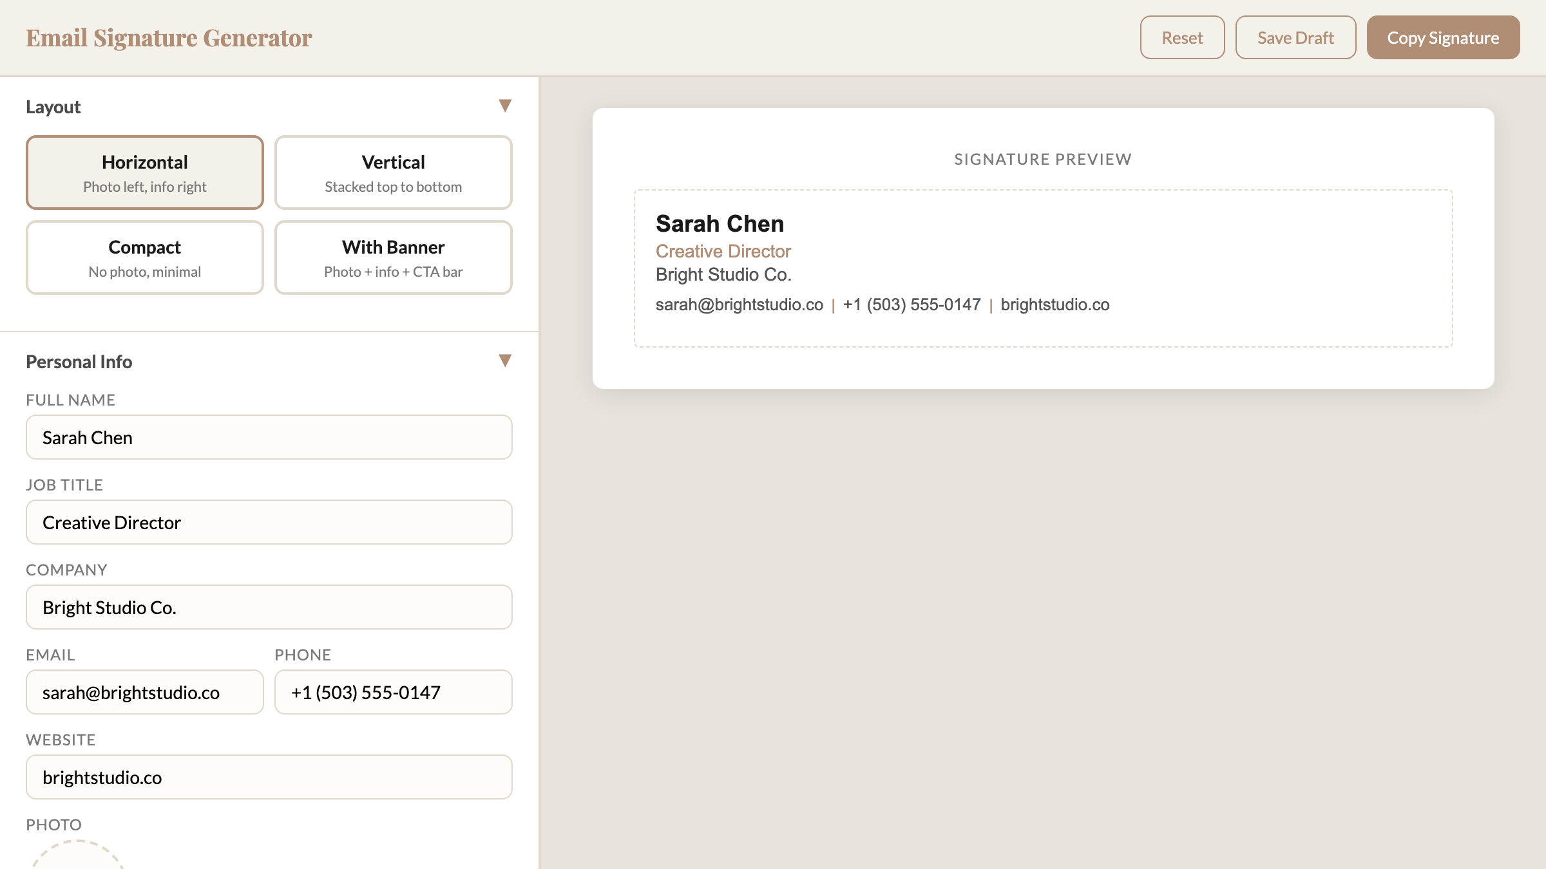The image size is (1546, 869).
Task: Click the JOB TITLE field label
Action: [64, 485]
